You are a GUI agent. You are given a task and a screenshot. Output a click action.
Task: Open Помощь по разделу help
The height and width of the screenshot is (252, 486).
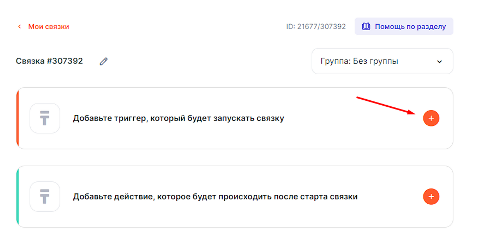point(410,27)
